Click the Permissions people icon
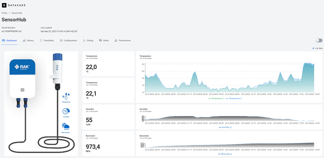324x158 pixels. point(116,41)
